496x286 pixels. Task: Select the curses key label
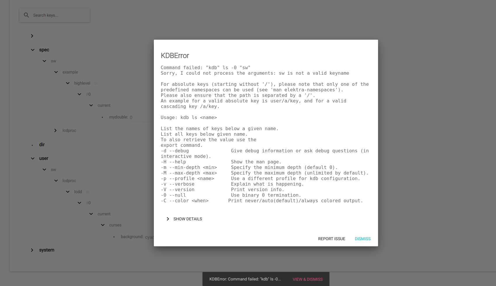point(115,225)
